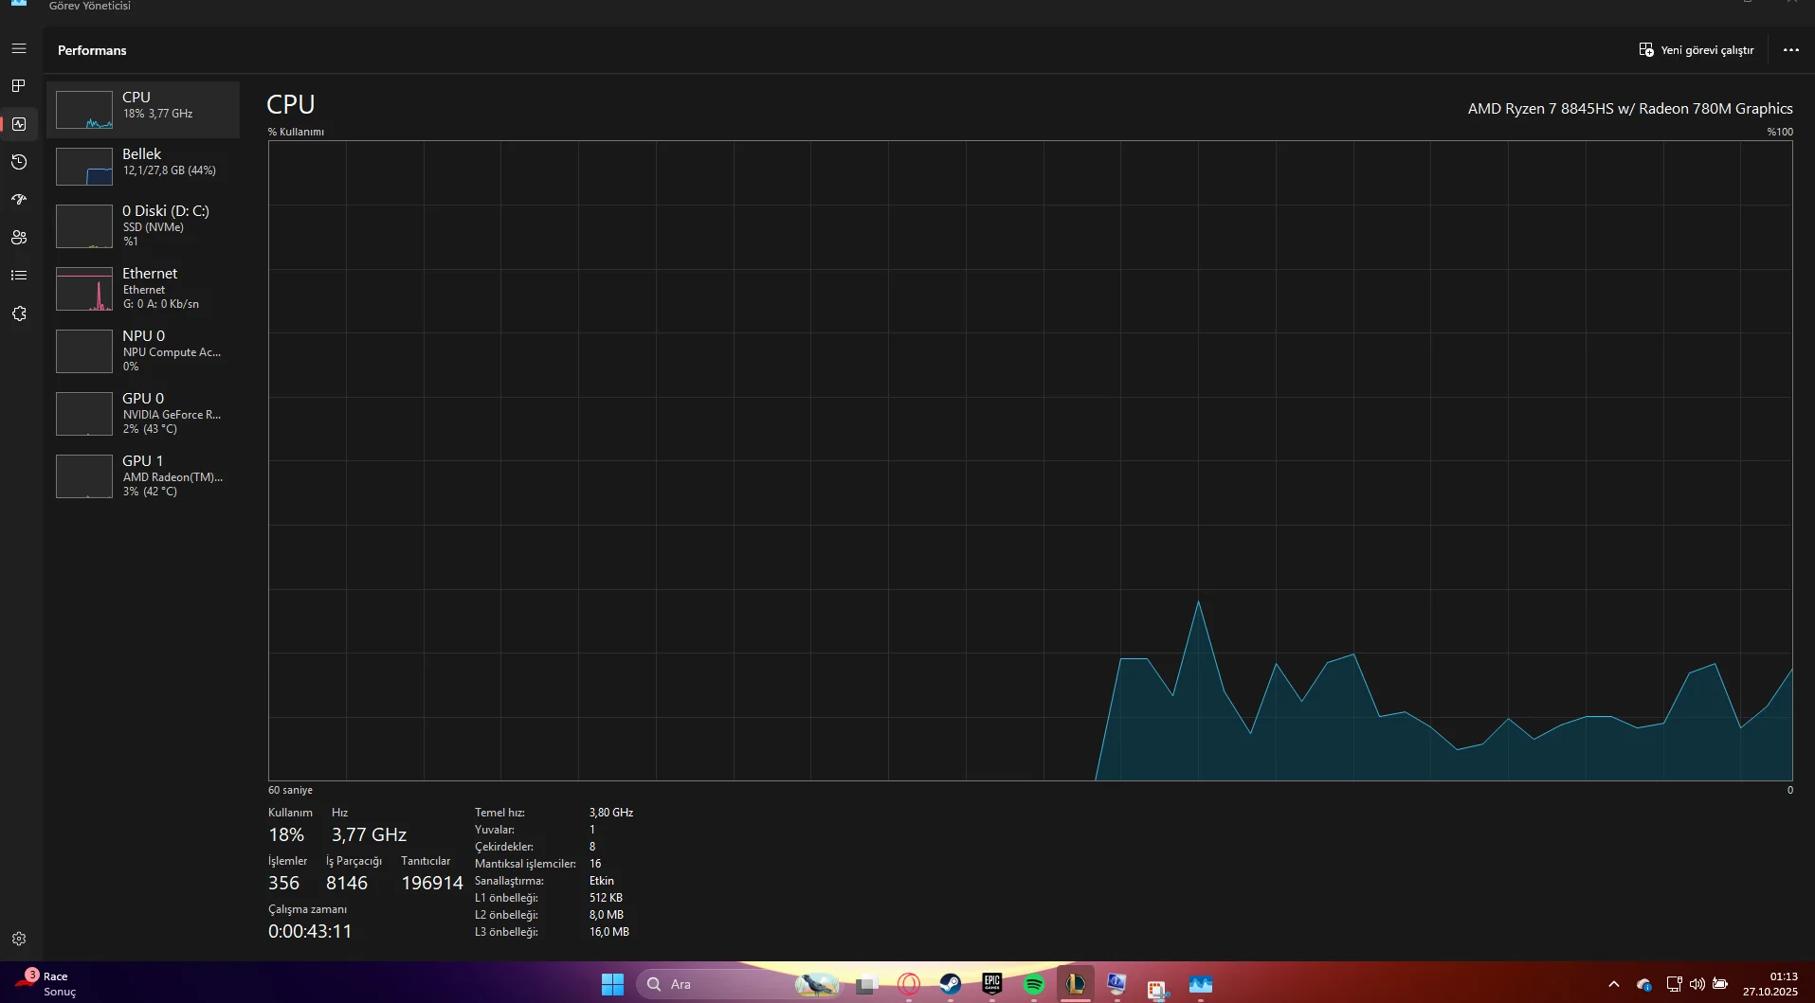The image size is (1815, 1003).
Task: Click the 196914 Tanıtıcılar value
Action: click(x=432, y=883)
